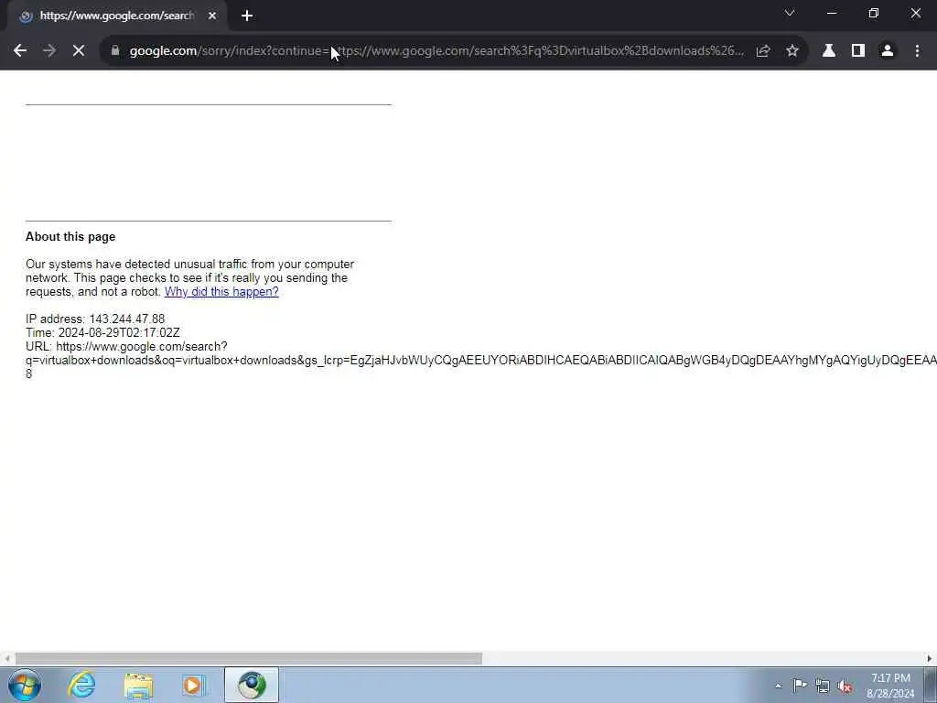Share this page via the share icon

pos(763,51)
